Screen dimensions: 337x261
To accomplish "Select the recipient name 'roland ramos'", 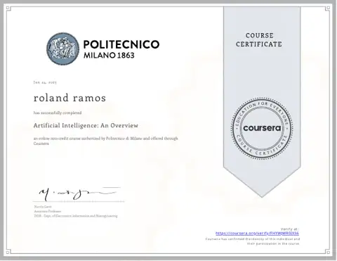I will point(70,98).
